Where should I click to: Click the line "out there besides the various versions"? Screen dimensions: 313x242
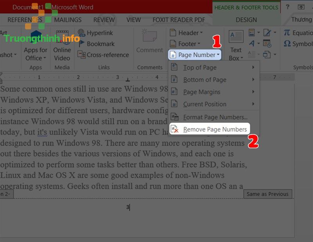click(117, 154)
